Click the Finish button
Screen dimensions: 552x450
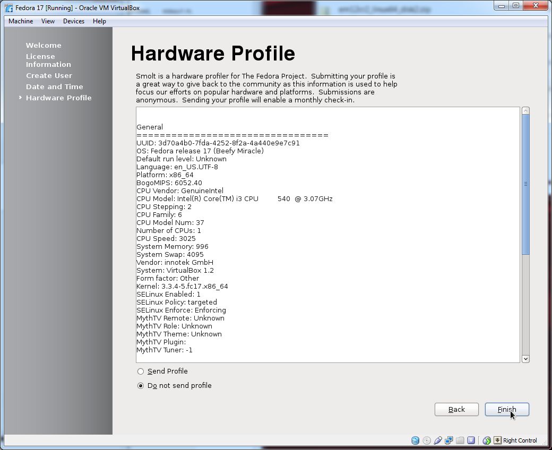[x=506, y=409]
